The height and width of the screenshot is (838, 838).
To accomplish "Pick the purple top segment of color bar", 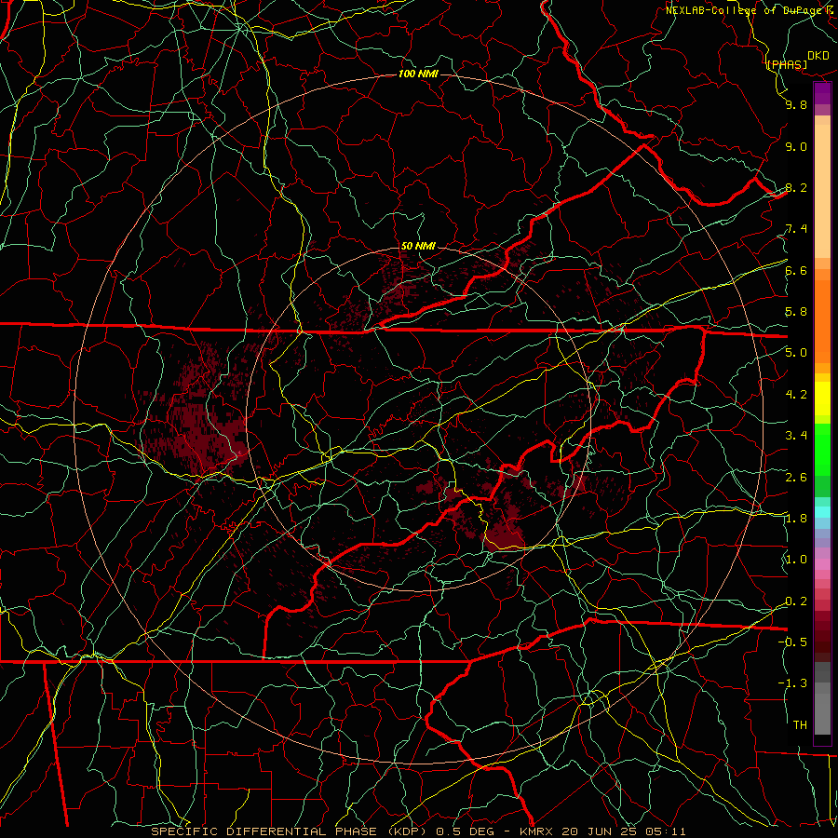I will [x=822, y=93].
